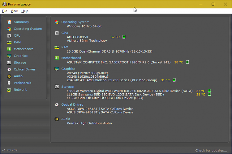
Task: Click the Motherboard heading link in main panel
Action: 71,58
